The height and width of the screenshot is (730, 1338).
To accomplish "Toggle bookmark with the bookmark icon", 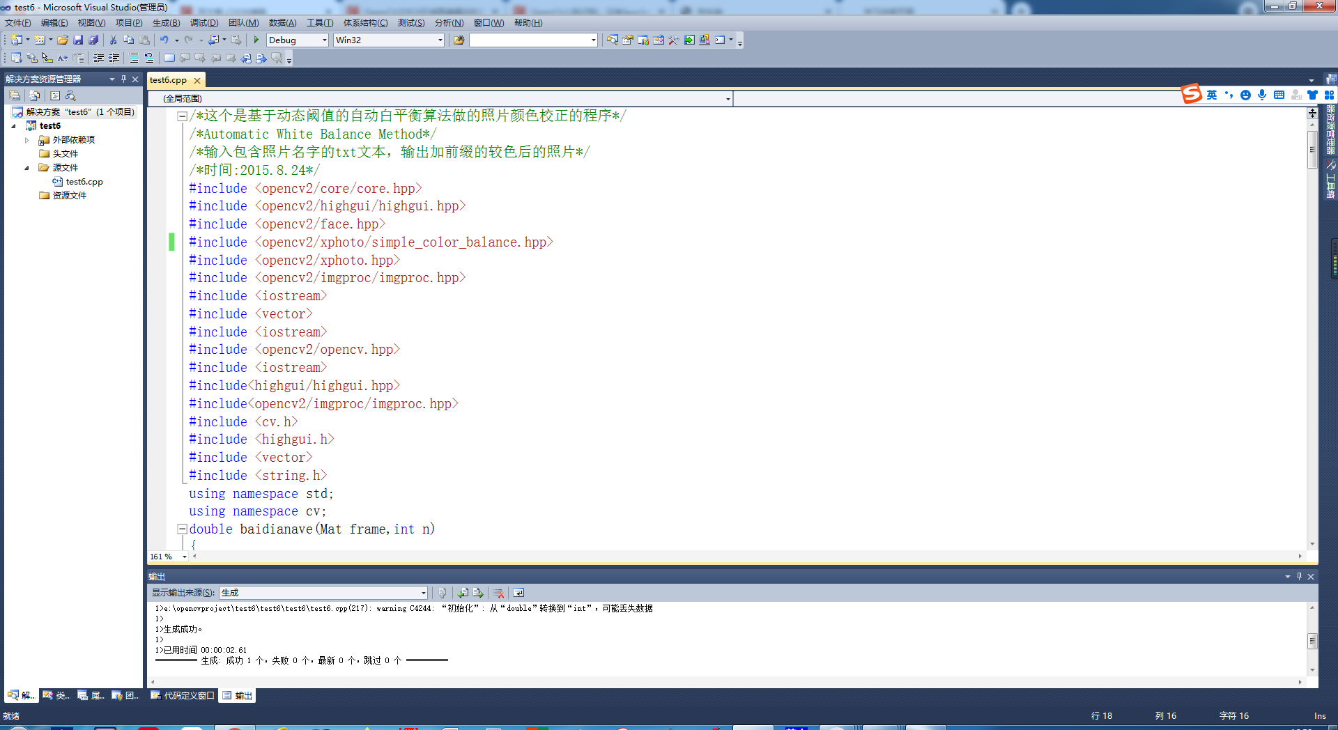I will pos(169,59).
